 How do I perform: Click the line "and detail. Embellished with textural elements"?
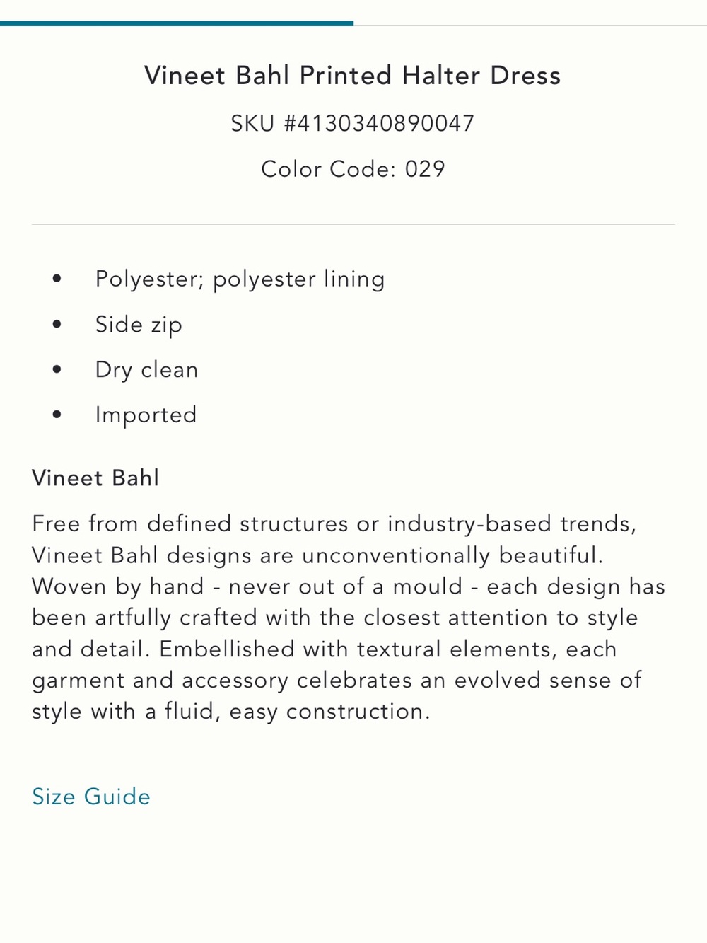coord(325,649)
